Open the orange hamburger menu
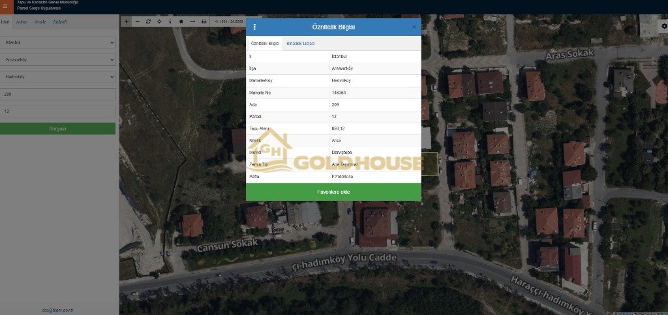668x315 pixels. tap(7, 7)
